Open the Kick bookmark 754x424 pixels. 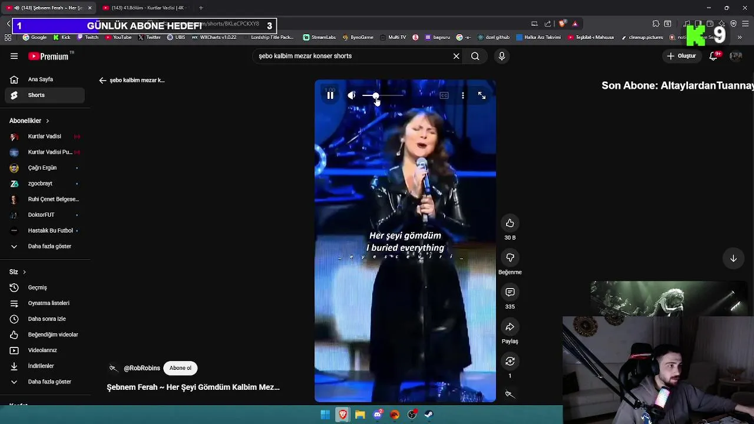[x=62, y=37]
